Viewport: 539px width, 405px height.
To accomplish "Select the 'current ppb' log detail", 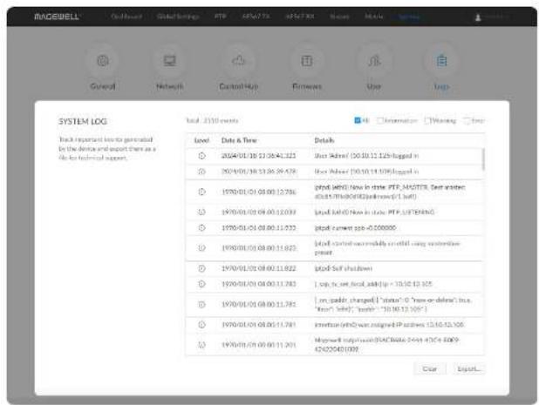I will [x=355, y=228].
